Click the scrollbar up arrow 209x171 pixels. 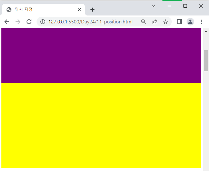(206, 31)
